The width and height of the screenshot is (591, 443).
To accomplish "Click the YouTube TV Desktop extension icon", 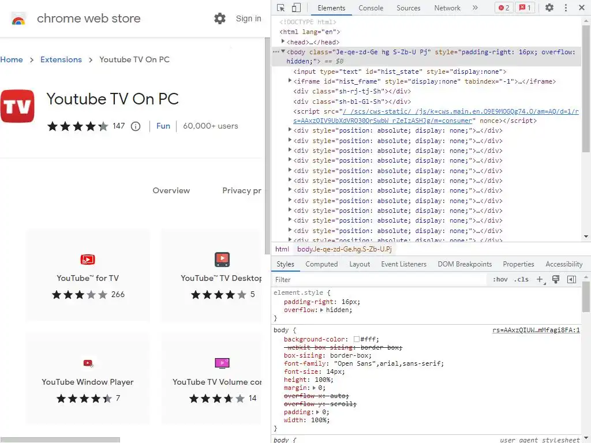I will 222,259.
